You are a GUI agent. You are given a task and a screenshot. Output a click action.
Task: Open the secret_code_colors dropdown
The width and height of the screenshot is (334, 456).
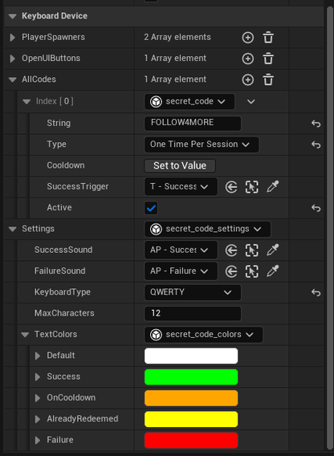coord(203,335)
